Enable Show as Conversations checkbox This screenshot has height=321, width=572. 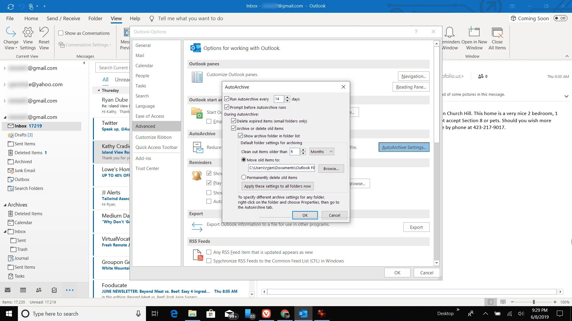tap(61, 33)
